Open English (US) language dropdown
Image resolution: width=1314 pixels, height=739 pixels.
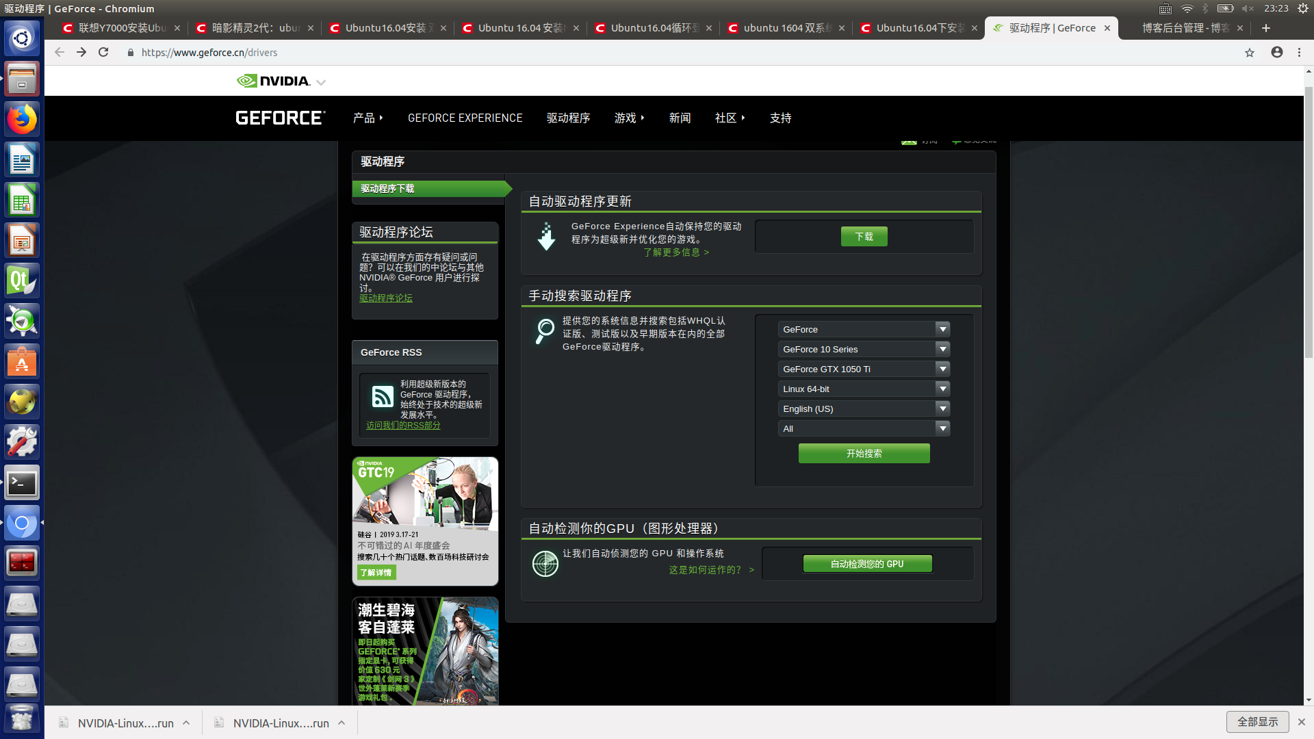pos(864,409)
